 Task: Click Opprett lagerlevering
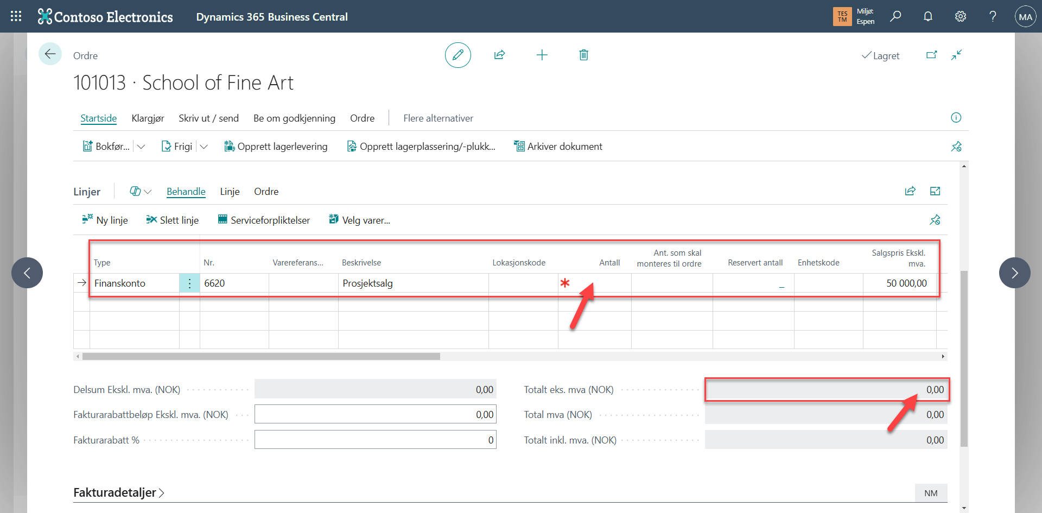click(276, 147)
